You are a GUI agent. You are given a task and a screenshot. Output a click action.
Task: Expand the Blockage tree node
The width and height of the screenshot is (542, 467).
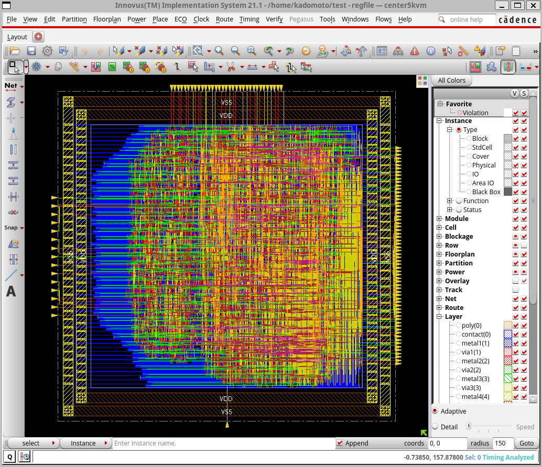[x=439, y=237]
